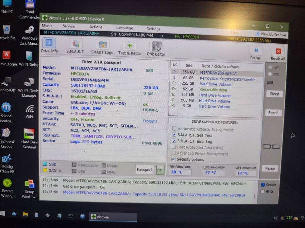Viewport: 305px width, 228px height.
Task: Open Registry Editor PE desktop icon
Action: 7,163
